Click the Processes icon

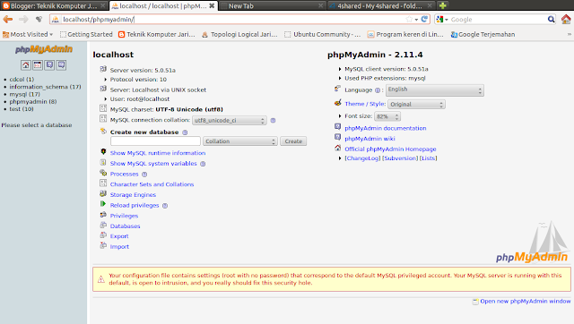pos(103,173)
